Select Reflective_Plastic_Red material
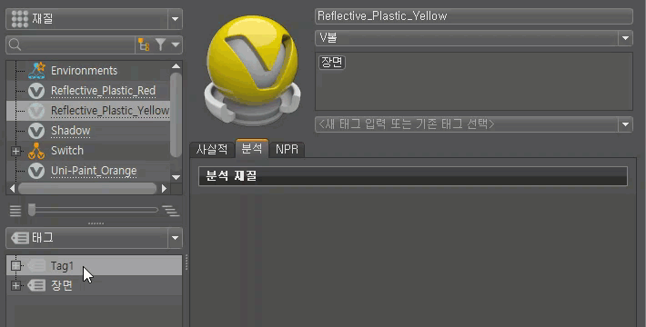646x327 pixels. (103, 91)
